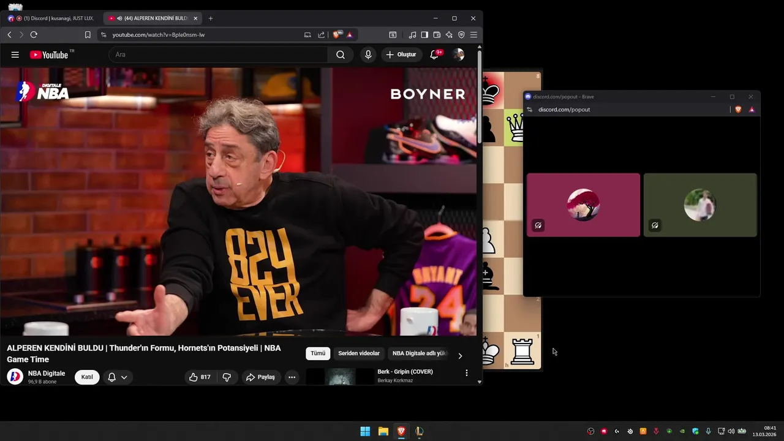
Task: Like the video with 817 likes
Action: pyautogui.click(x=200, y=377)
